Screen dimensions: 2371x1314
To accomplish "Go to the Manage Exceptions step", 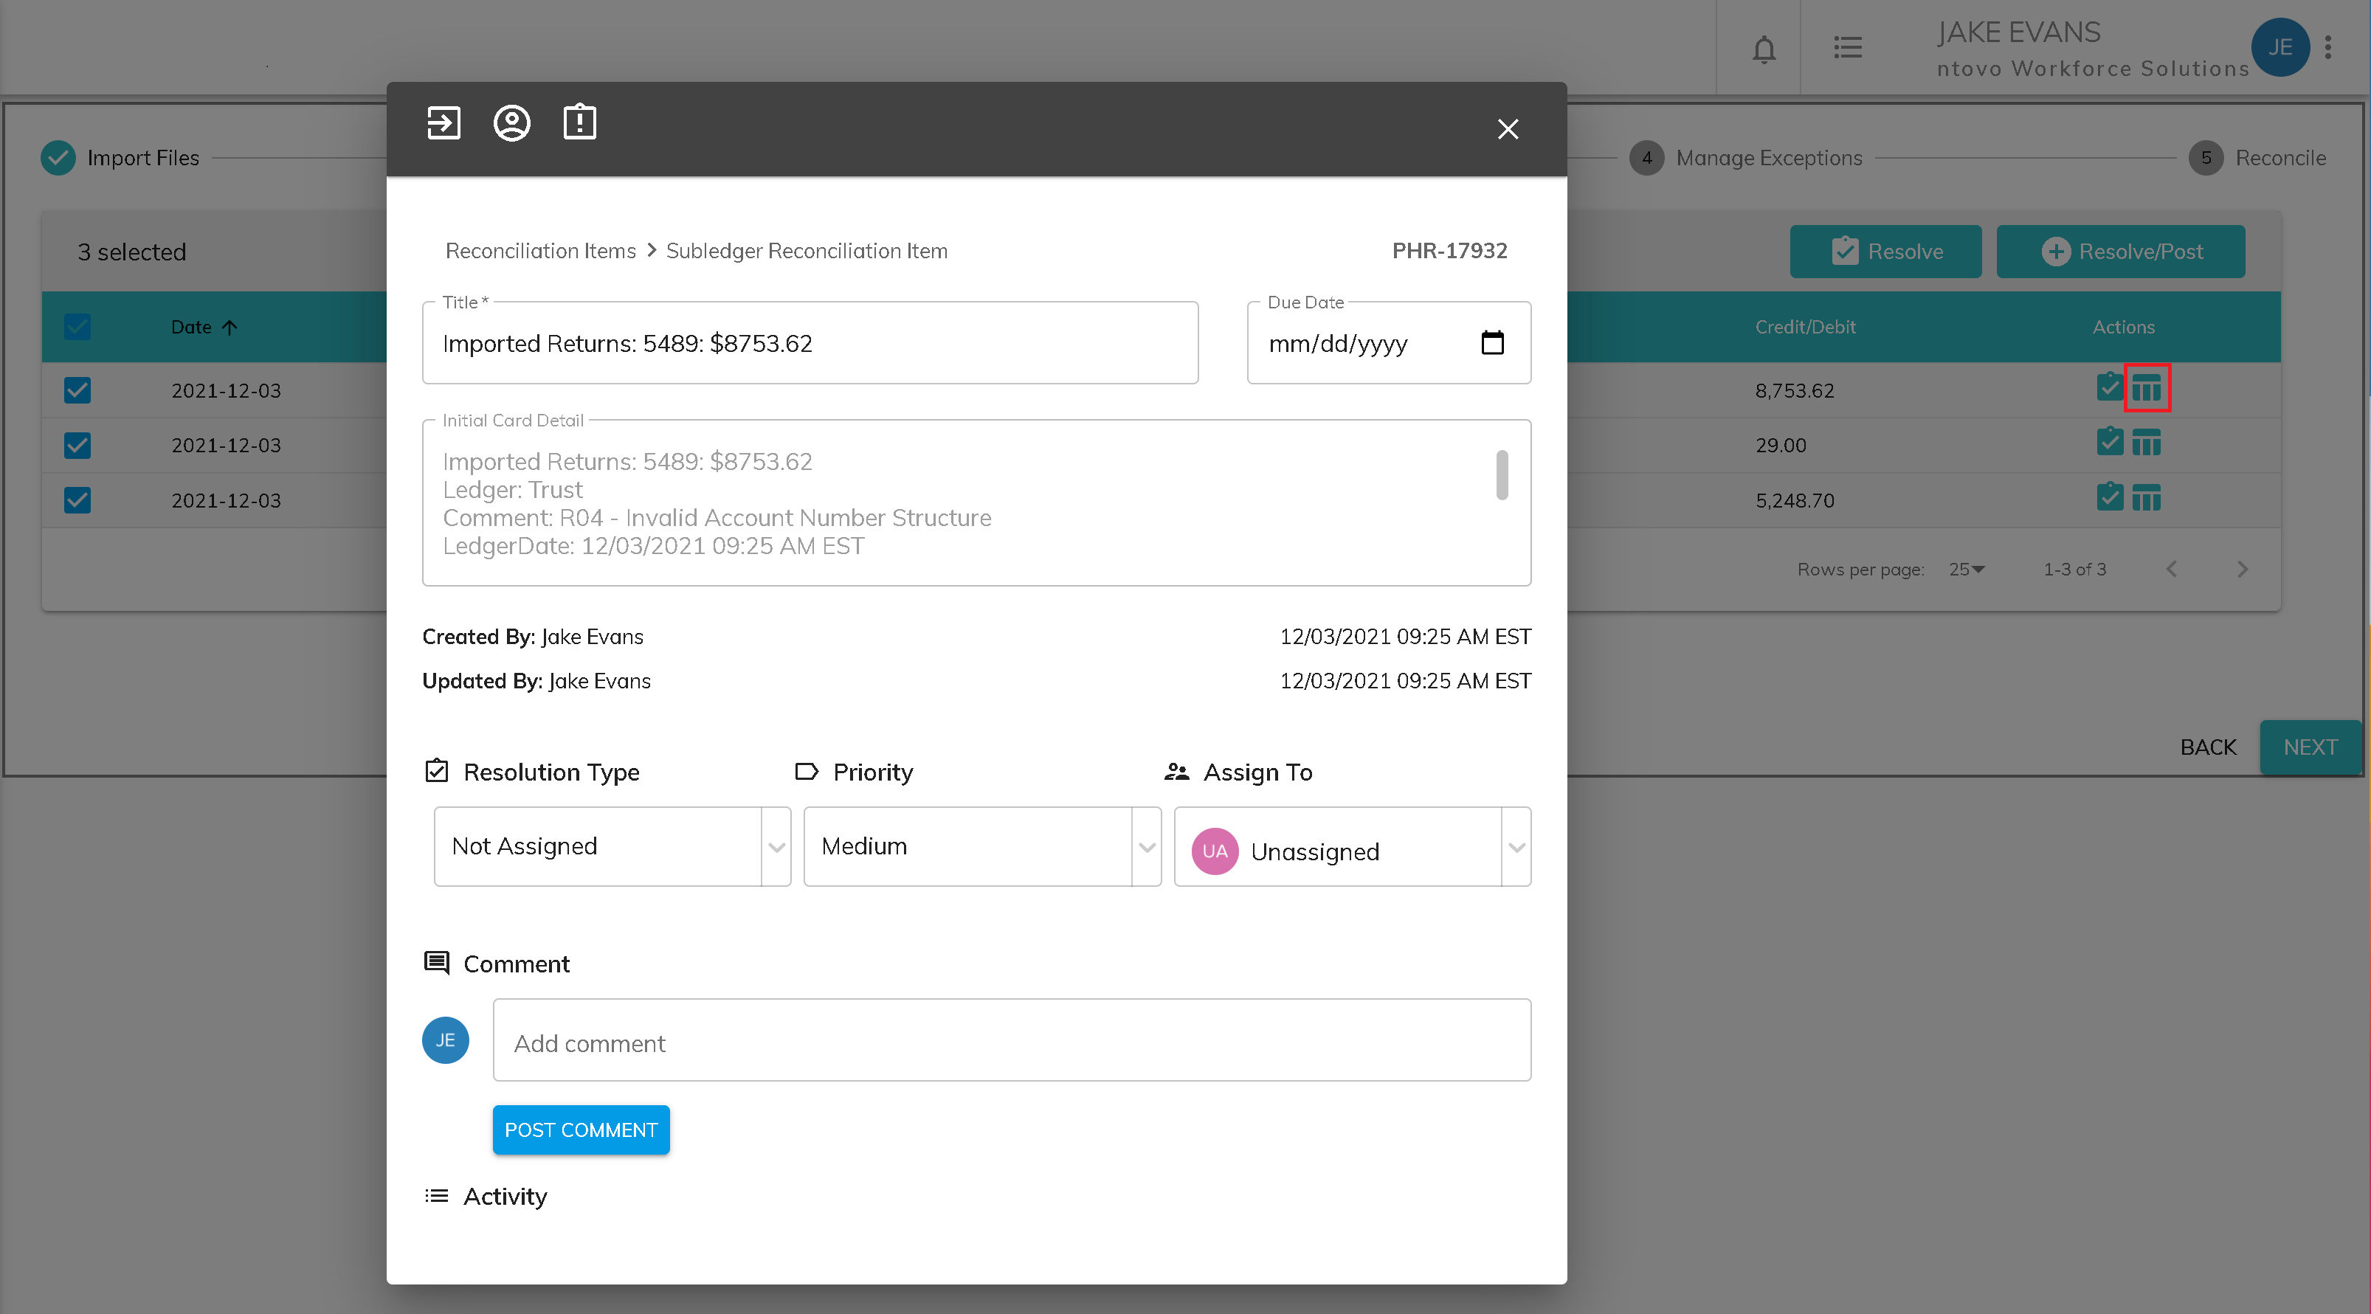I will pos(1767,159).
